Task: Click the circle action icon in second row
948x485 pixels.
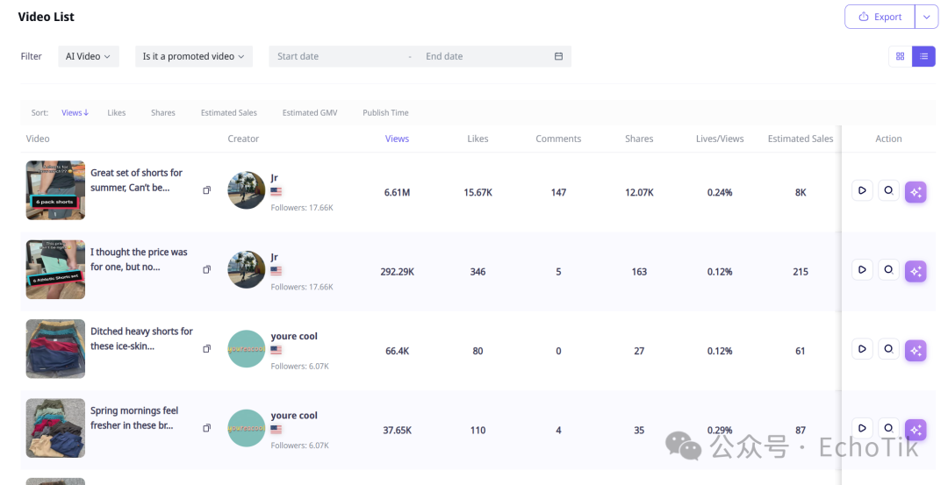Action: point(888,270)
